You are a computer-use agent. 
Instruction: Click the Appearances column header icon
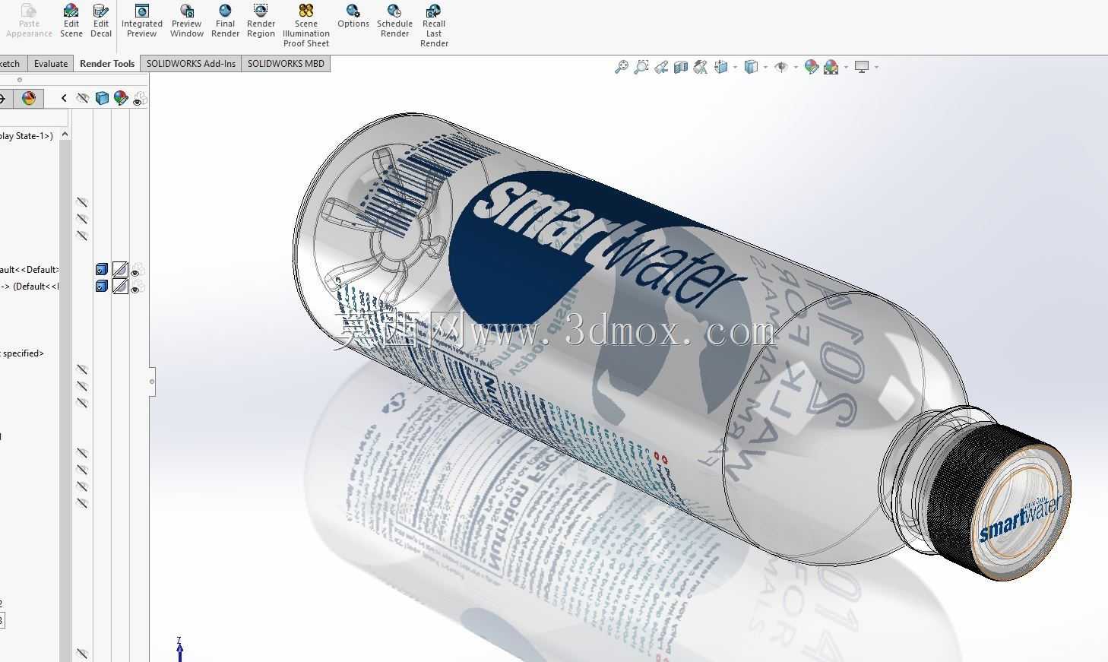pyautogui.click(x=121, y=98)
